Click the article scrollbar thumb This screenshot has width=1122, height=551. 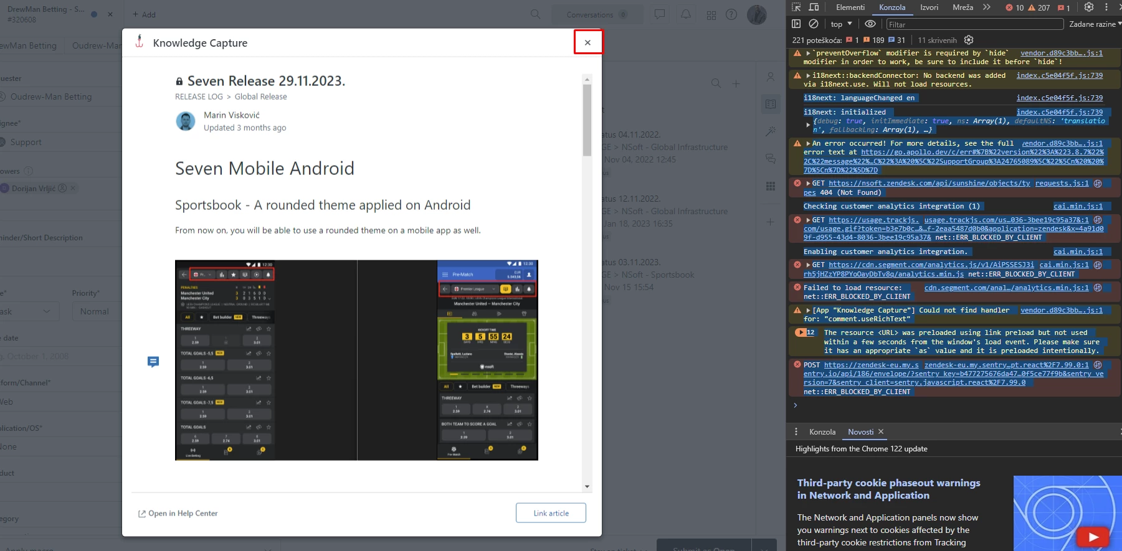587,120
